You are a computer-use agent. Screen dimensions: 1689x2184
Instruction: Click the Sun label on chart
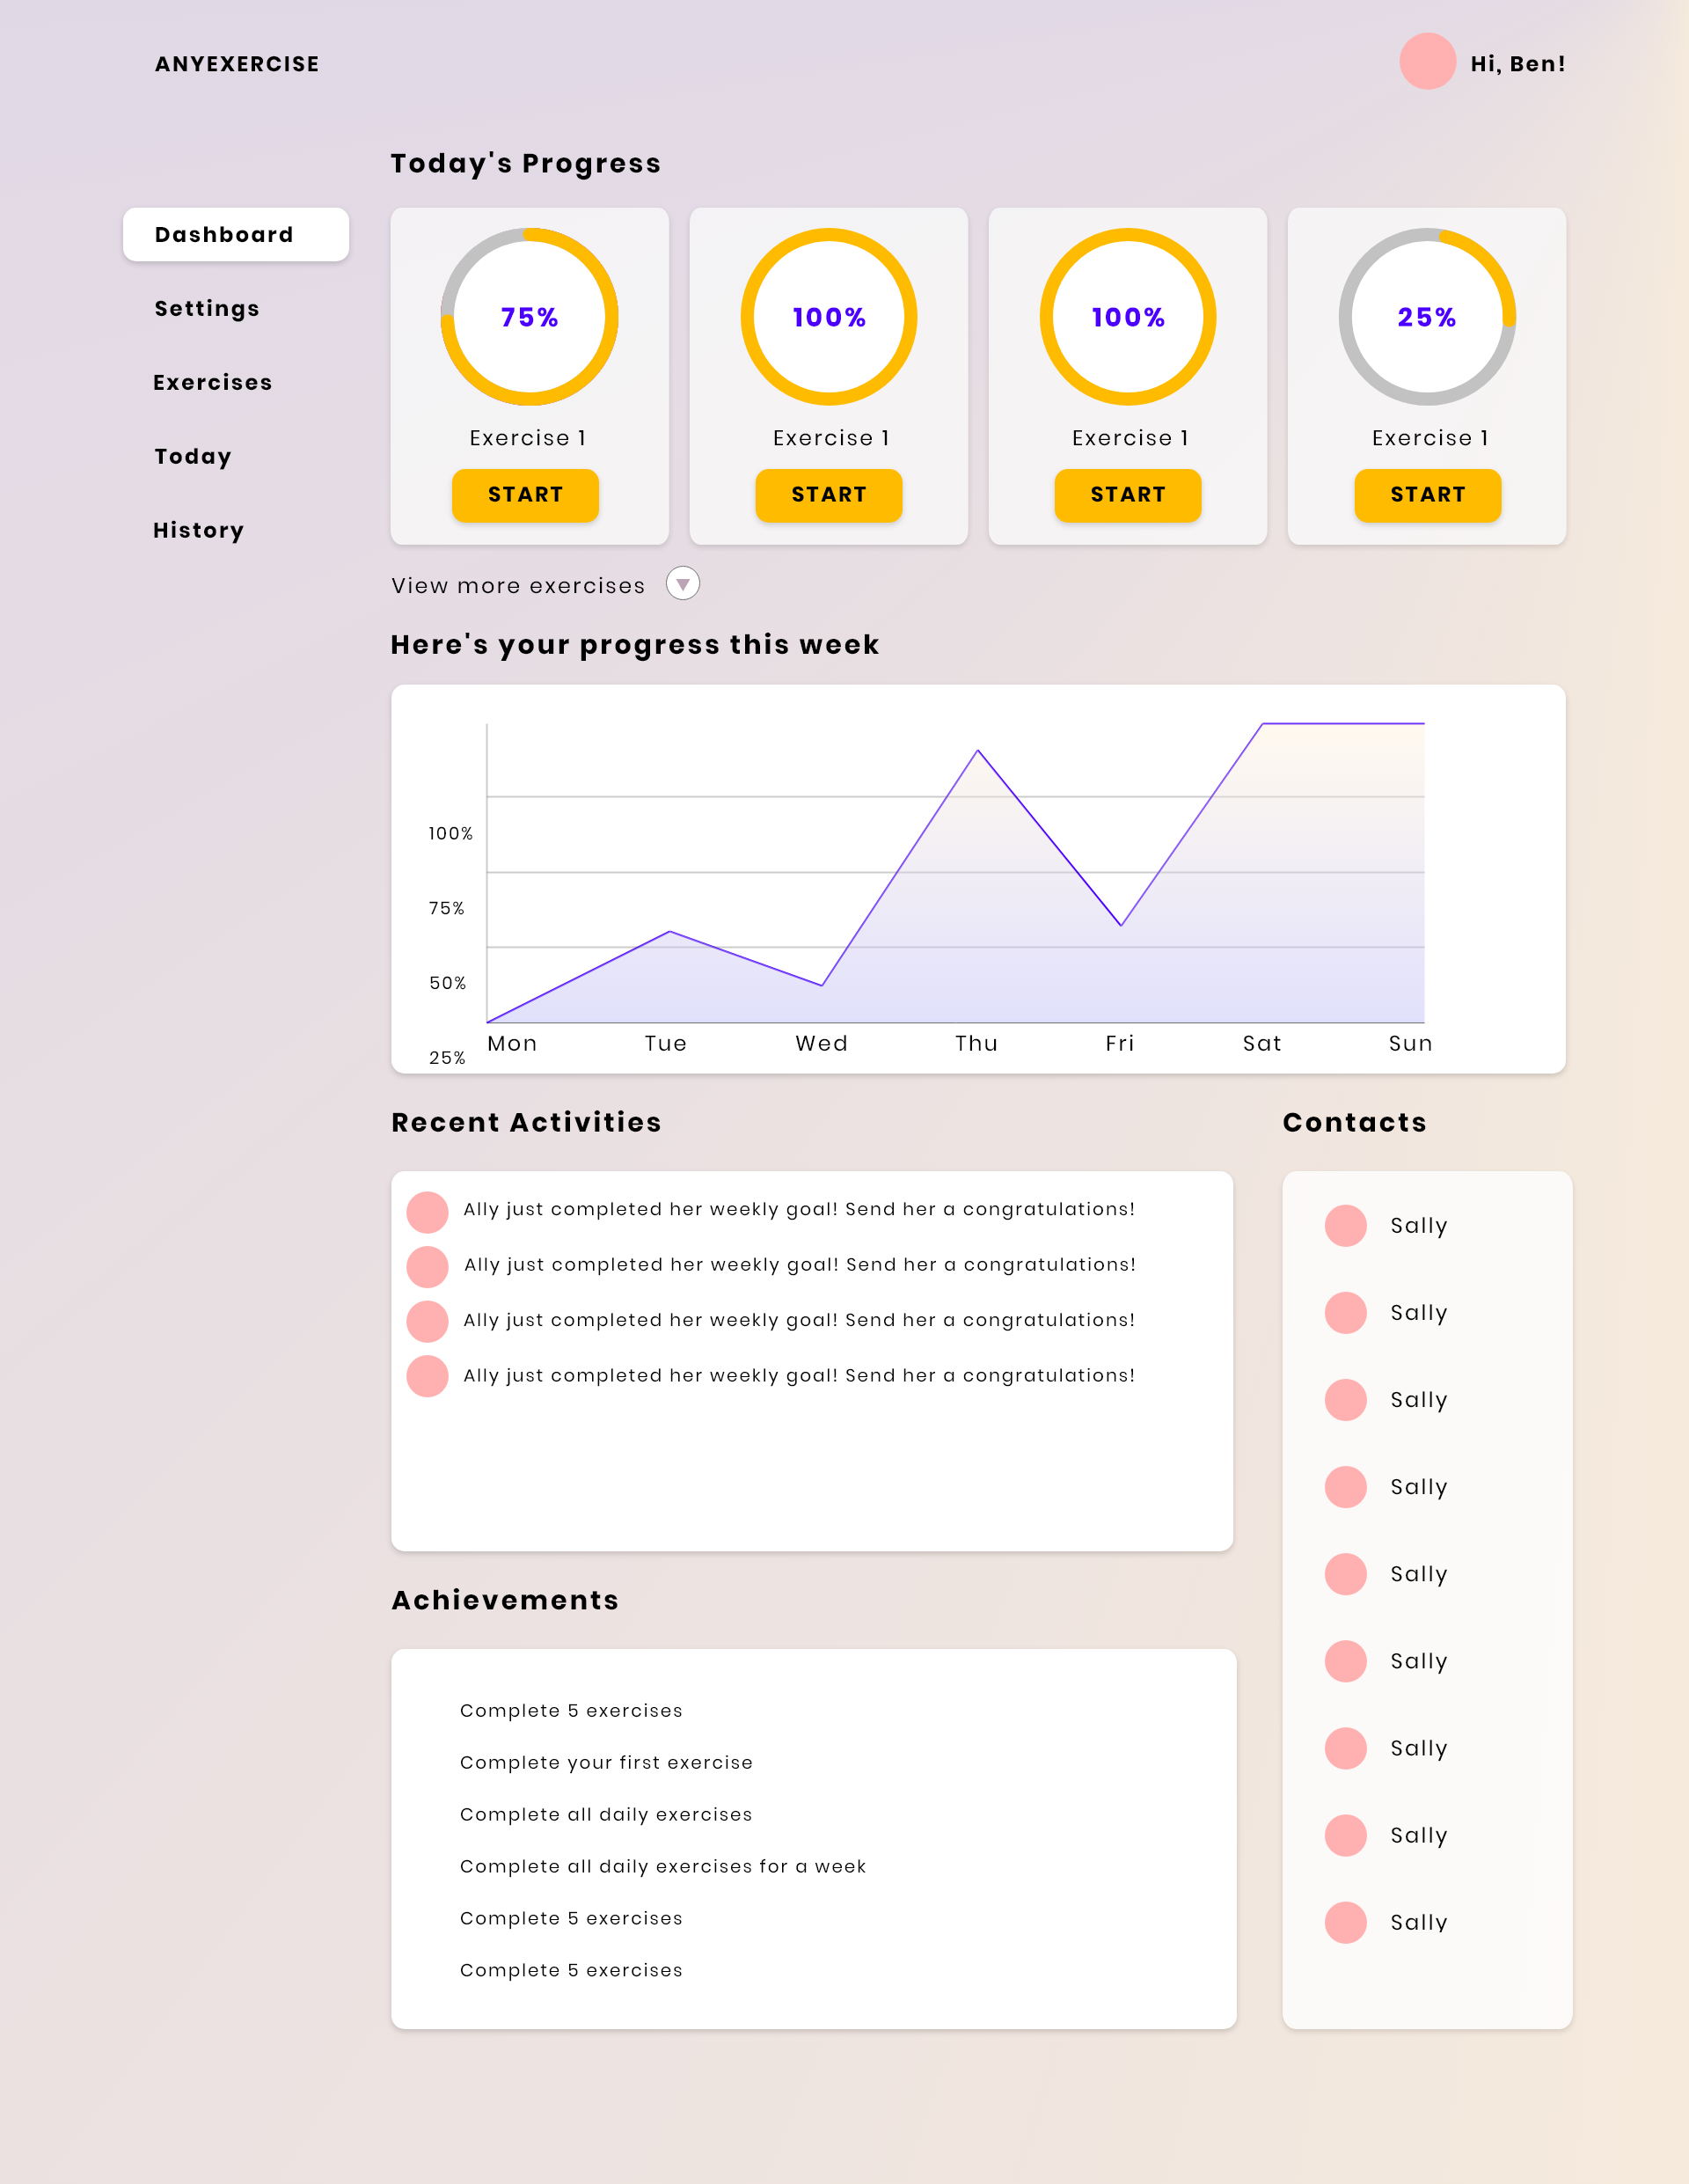[x=1410, y=1044]
